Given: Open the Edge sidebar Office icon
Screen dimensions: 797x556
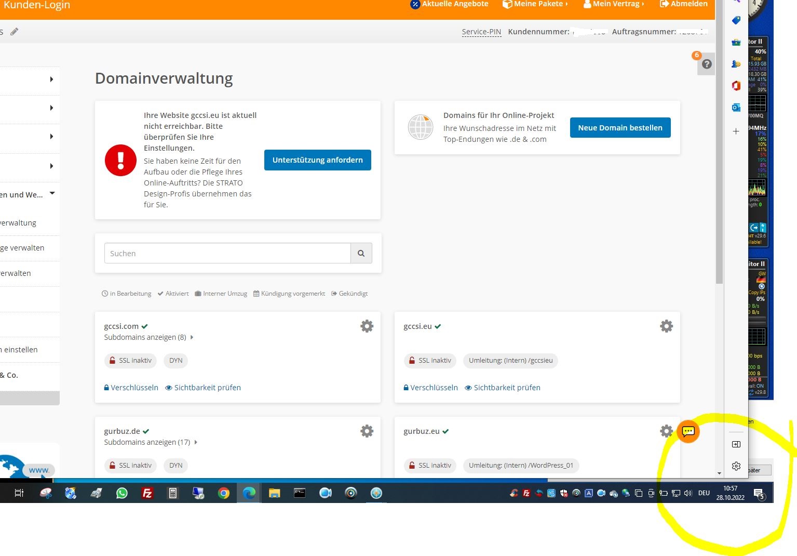Looking at the screenshot, I should tap(736, 86).
